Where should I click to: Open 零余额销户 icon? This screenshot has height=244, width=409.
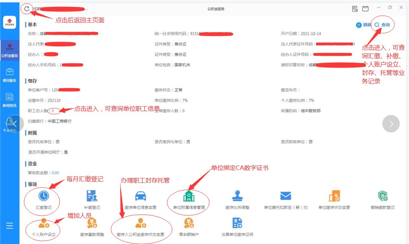click(189, 223)
